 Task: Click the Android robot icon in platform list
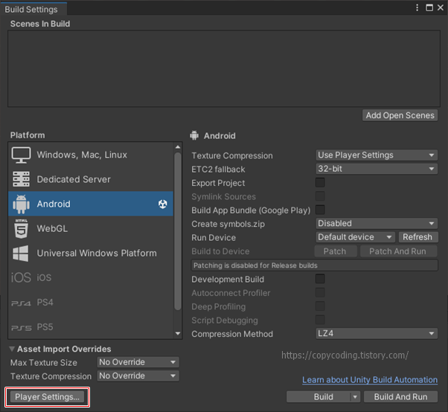21,204
